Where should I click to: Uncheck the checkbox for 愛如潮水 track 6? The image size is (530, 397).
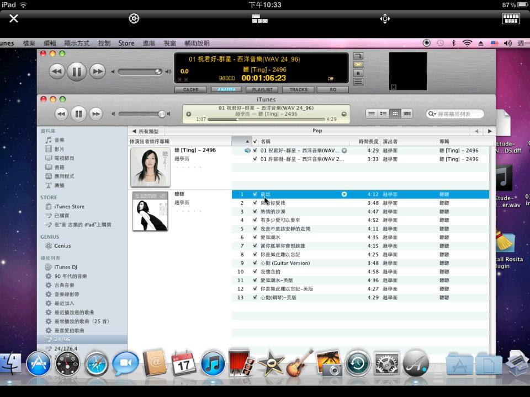(255, 237)
